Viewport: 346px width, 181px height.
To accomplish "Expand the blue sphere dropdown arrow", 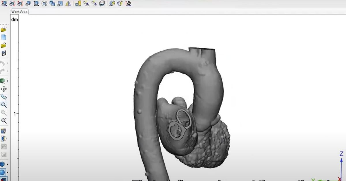I will (x=7, y=173).
